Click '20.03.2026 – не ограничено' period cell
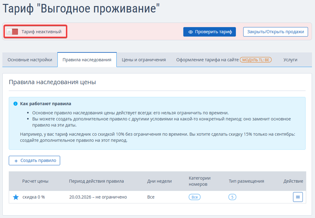The width and height of the screenshot is (315, 218). pyautogui.click(x=98, y=197)
